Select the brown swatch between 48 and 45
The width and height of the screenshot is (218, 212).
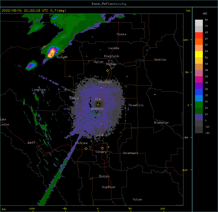click(x=199, y=67)
